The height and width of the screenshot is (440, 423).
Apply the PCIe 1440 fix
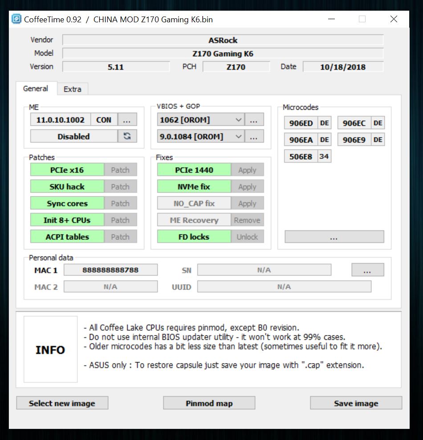click(x=247, y=170)
